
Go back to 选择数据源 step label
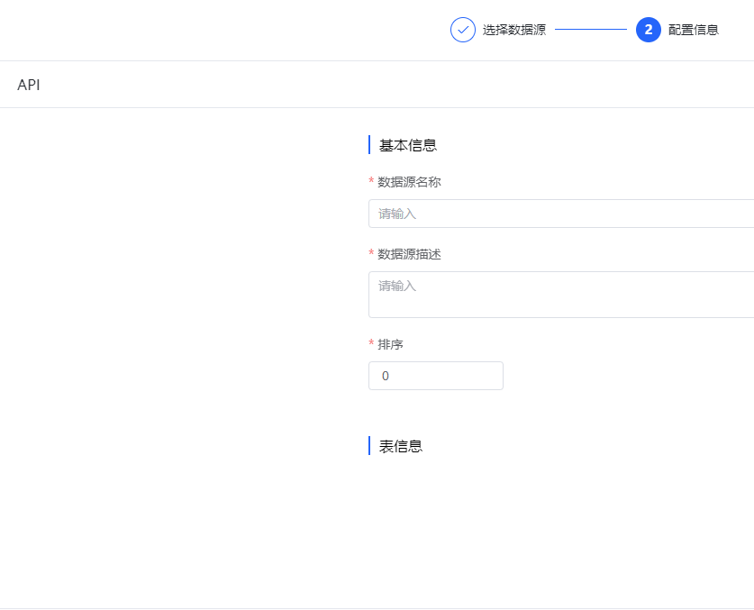tap(514, 30)
